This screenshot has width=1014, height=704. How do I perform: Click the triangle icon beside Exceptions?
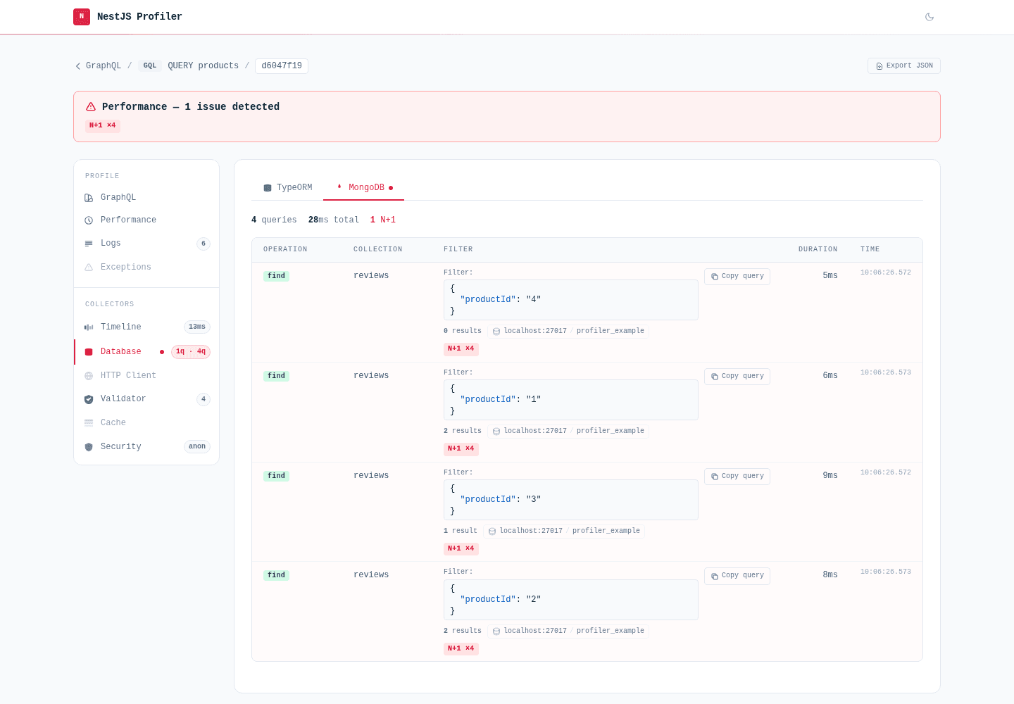coord(89,268)
